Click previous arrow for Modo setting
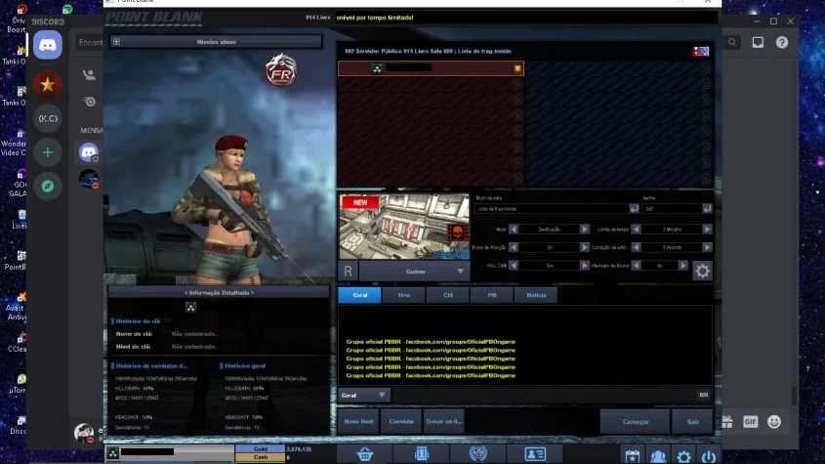This screenshot has height=464, width=825. 514,230
